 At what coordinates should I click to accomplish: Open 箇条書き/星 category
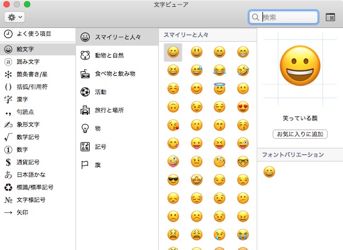coord(38,74)
